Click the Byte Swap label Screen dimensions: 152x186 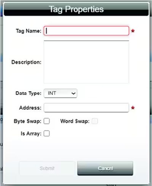pos(28,121)
